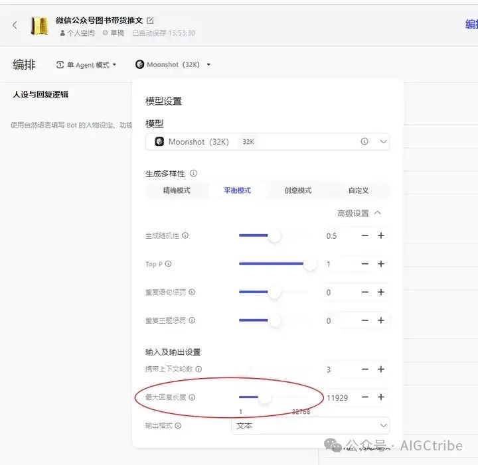
Task: Open the 输出格式 文本 dropdown
Action: click(x=310, y=425)
